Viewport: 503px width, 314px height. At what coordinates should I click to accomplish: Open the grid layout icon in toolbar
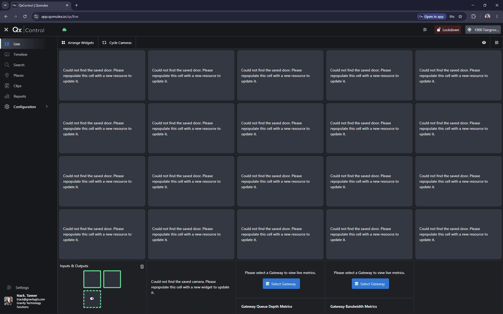click(x=496, y=43)
